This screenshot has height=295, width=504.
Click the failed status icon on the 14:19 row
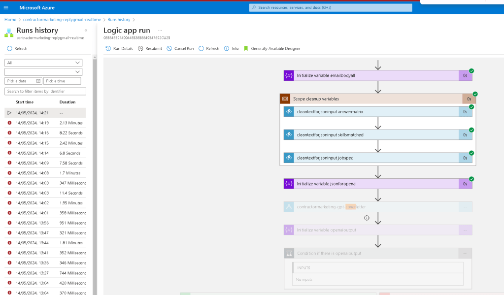(9, 123)
